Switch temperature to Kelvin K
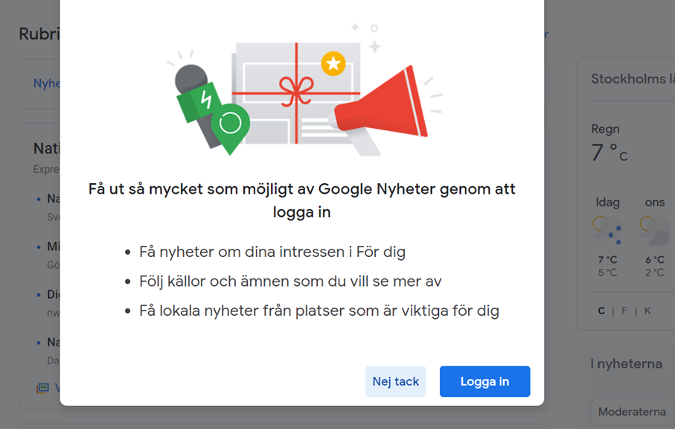Viewport: 675px width, 429px height. click(x=647, y=311)
